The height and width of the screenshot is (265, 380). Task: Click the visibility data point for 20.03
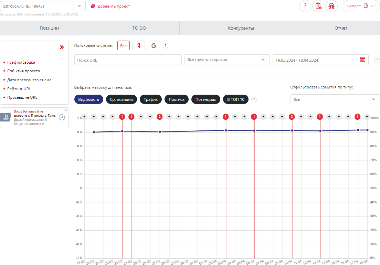tap(94, 132)
